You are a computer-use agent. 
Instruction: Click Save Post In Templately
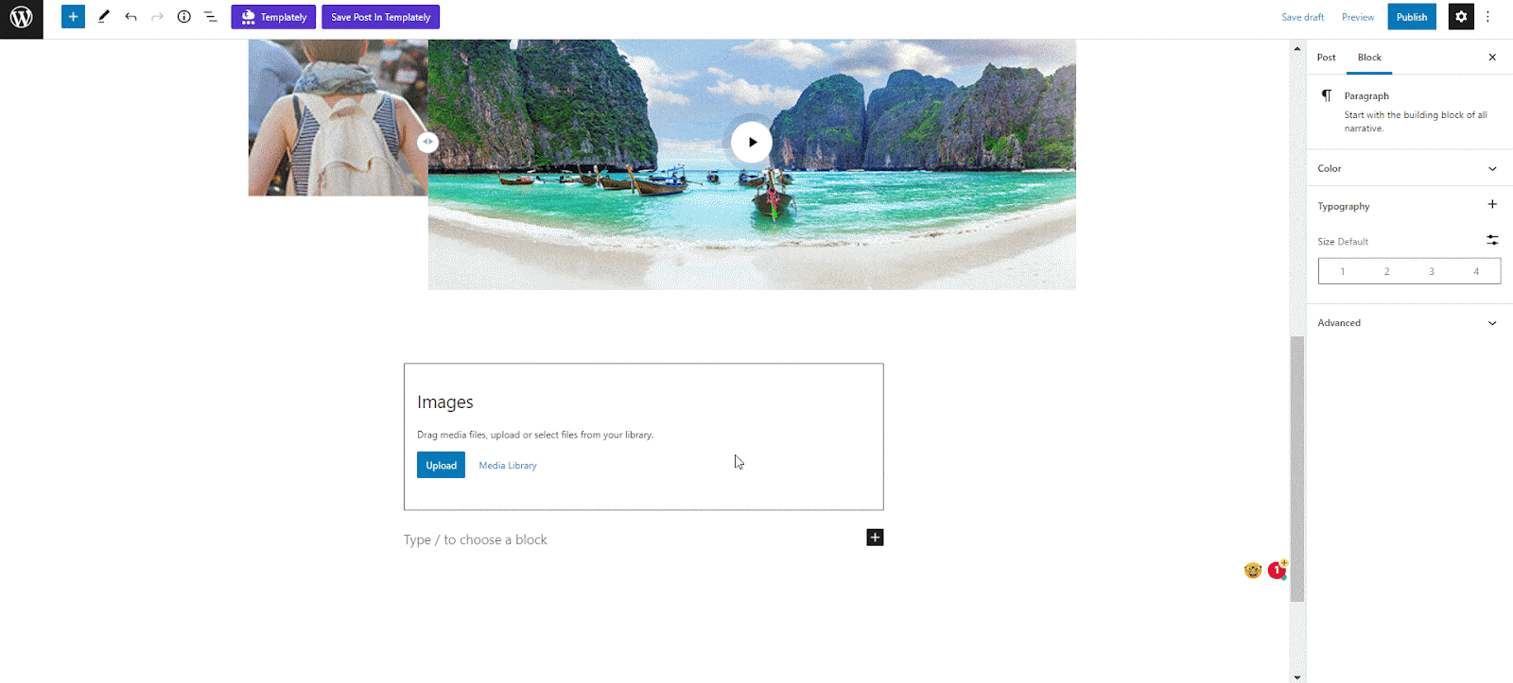click(380, 17)
